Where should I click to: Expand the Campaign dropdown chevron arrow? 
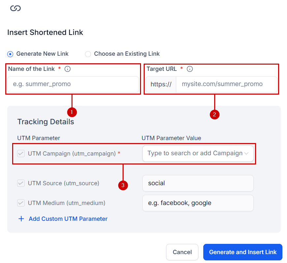pos(246,154)
